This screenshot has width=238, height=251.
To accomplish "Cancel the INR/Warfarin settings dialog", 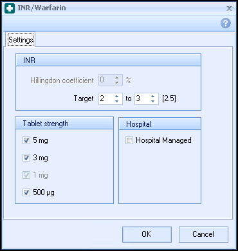I will pyautogui.click(x=203, y=234).
